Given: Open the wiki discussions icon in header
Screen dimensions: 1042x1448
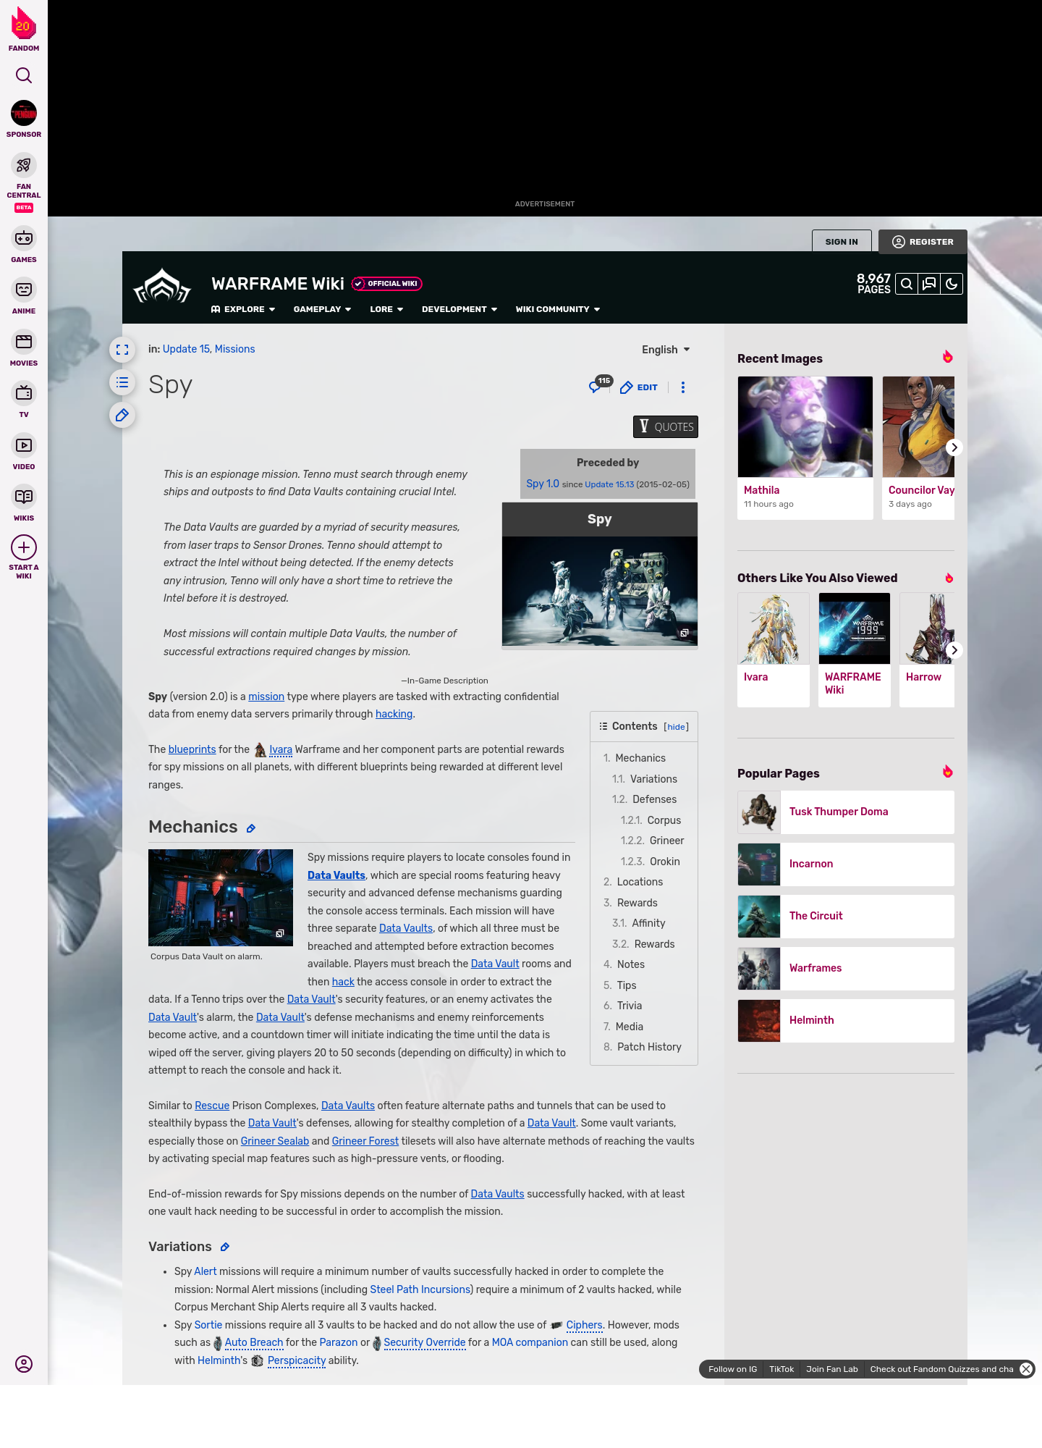Looking at the screenshot, I should [x=929, y=284].
